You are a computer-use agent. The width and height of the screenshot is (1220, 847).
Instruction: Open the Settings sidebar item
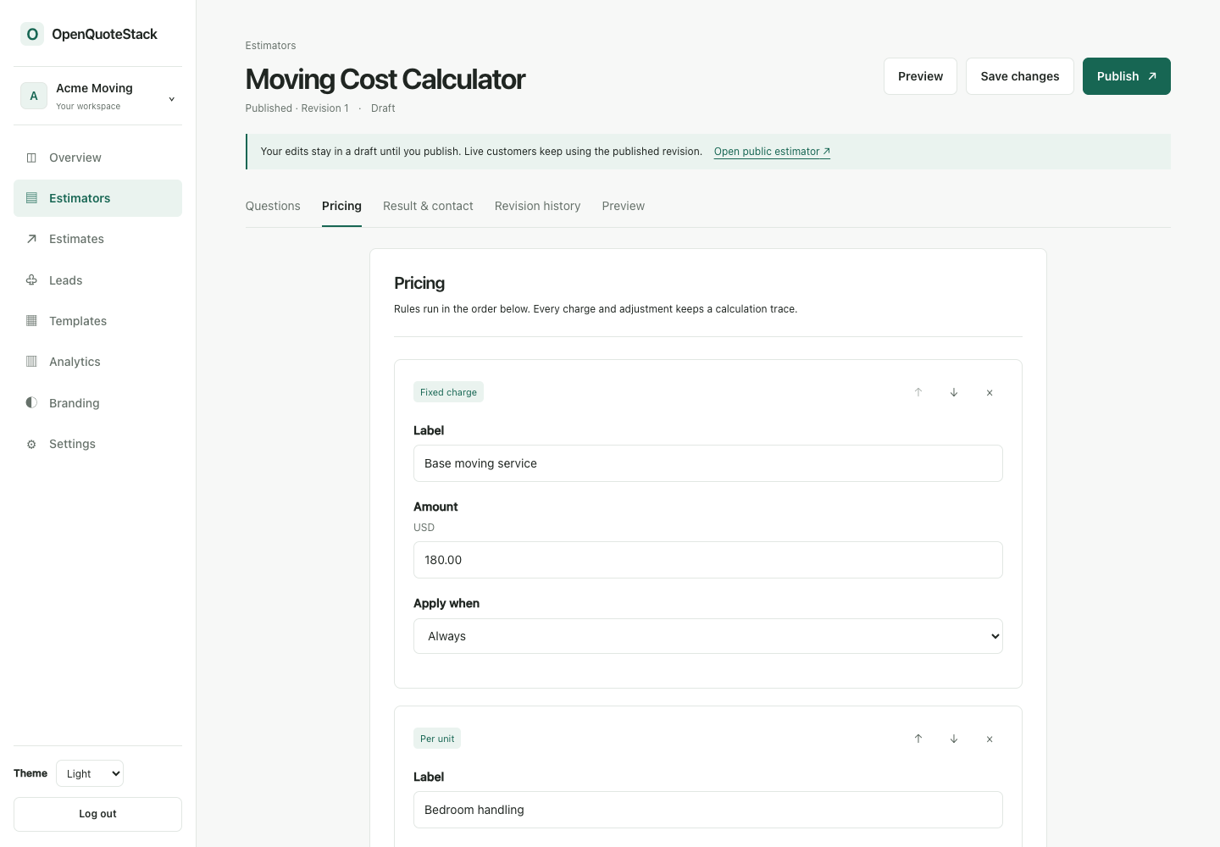pyautogui.click(x=97, y=444)
